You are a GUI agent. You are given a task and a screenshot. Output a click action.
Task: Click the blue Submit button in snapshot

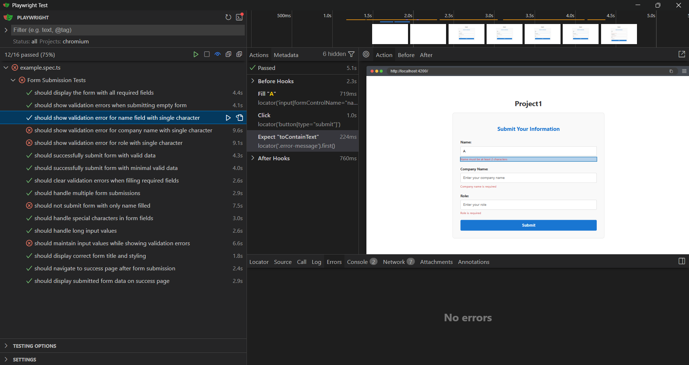pos(528,225)
